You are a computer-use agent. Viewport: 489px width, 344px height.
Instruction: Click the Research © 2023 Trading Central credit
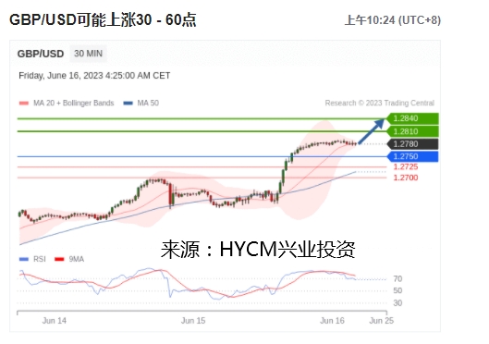380,104
